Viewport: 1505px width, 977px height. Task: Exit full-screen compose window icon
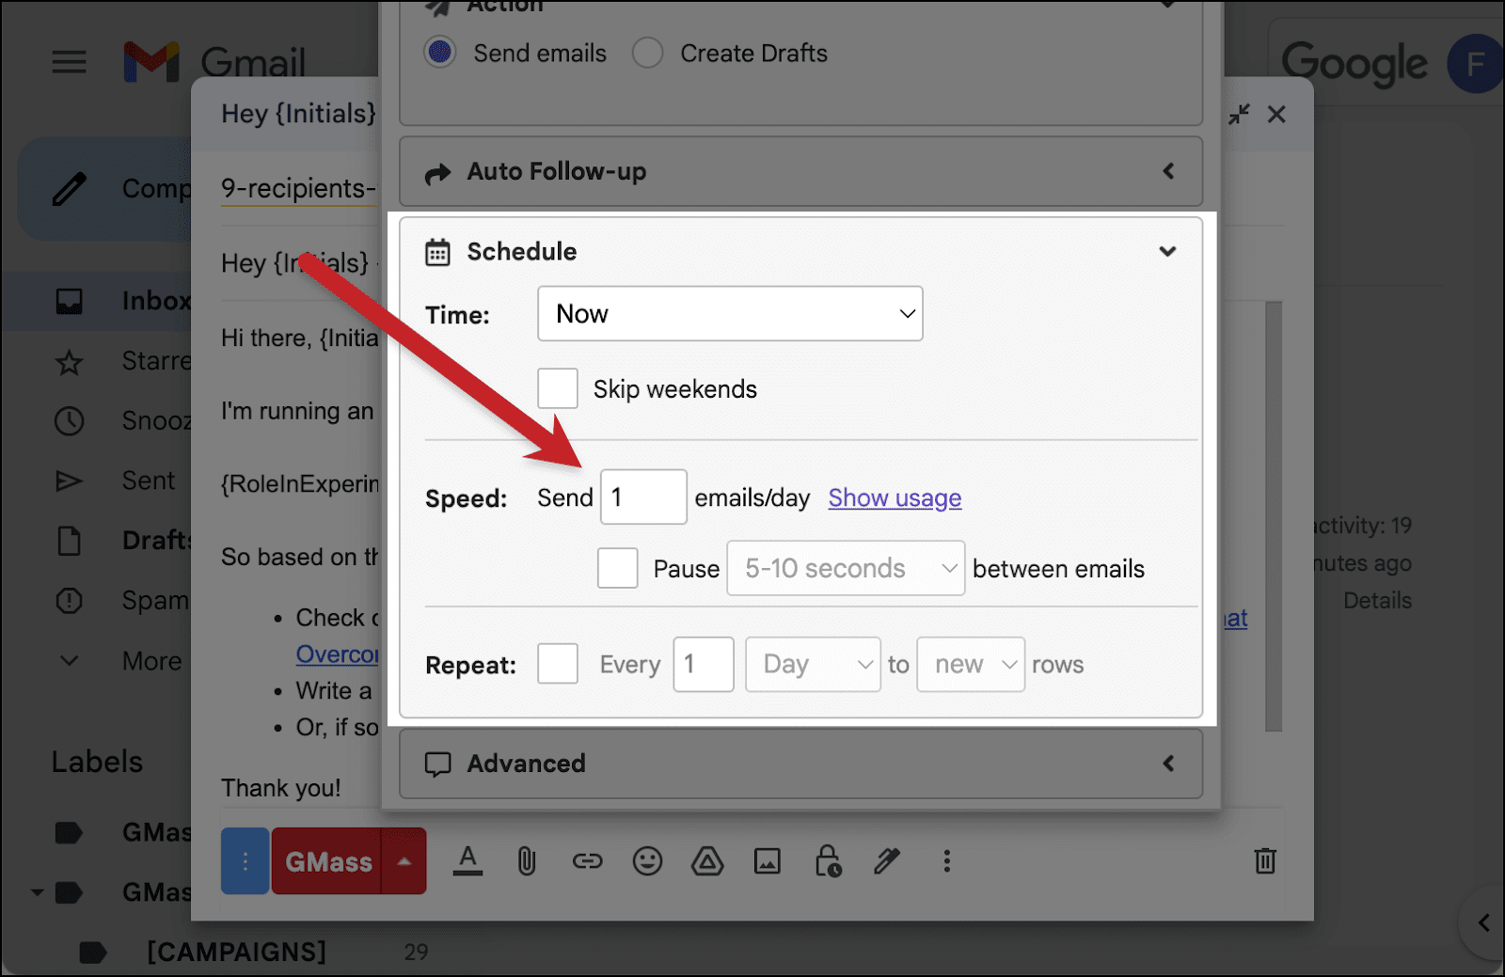click(1239, 115)
